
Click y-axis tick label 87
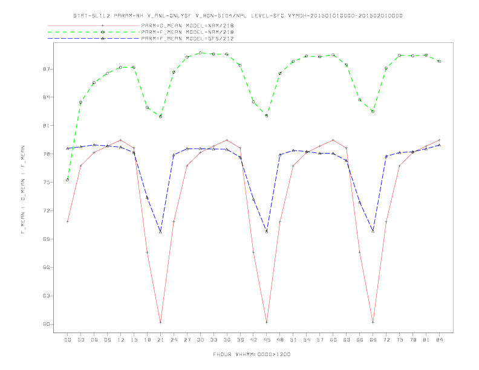(x=46, y=70)
